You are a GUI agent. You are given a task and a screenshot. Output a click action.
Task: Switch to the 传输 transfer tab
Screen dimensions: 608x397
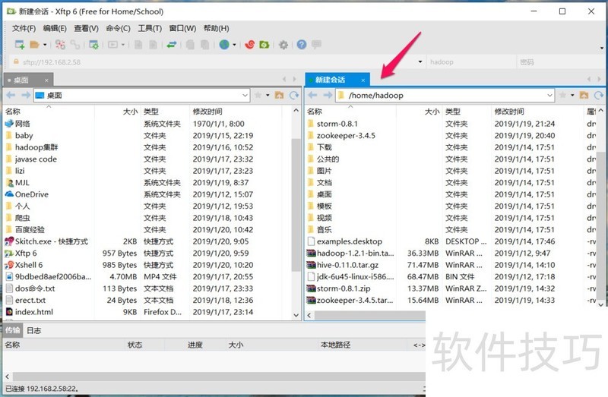(12, 330)
